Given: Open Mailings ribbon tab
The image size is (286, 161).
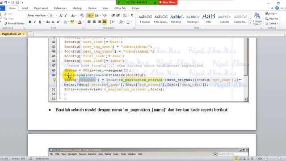Looking at the screenshot, I should click(77, 8).
